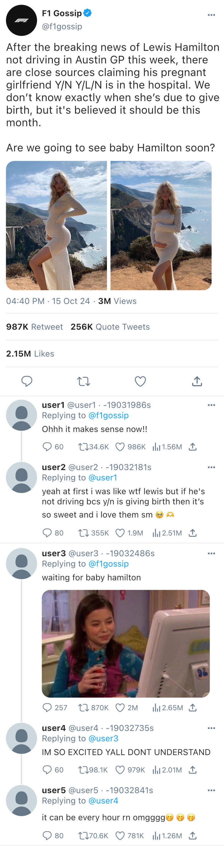Retweet the main F1 Gossip tweet

tap(84, 381)
